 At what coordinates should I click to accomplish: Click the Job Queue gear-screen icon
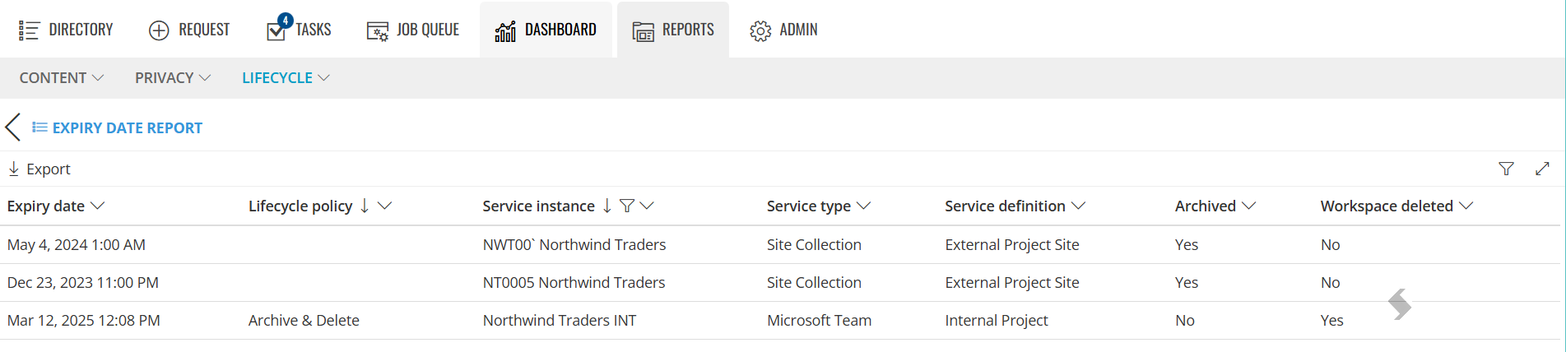pos(378,31)
